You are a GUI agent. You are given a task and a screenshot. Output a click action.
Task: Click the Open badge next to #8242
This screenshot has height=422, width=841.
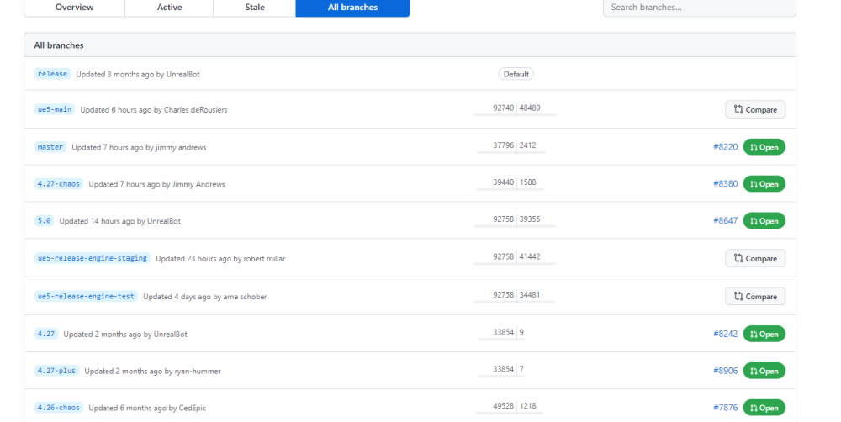click(x=764, y=334)
